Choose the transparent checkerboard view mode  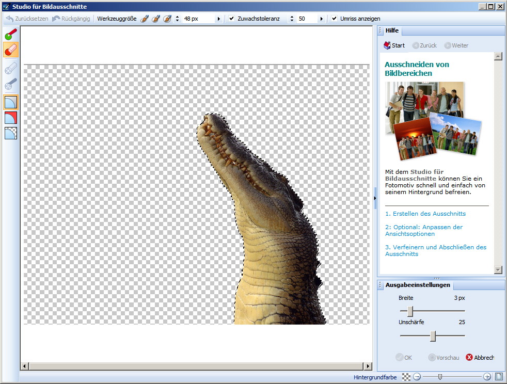click(11, 133)
